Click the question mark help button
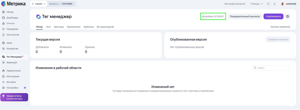 pos(288,16)
